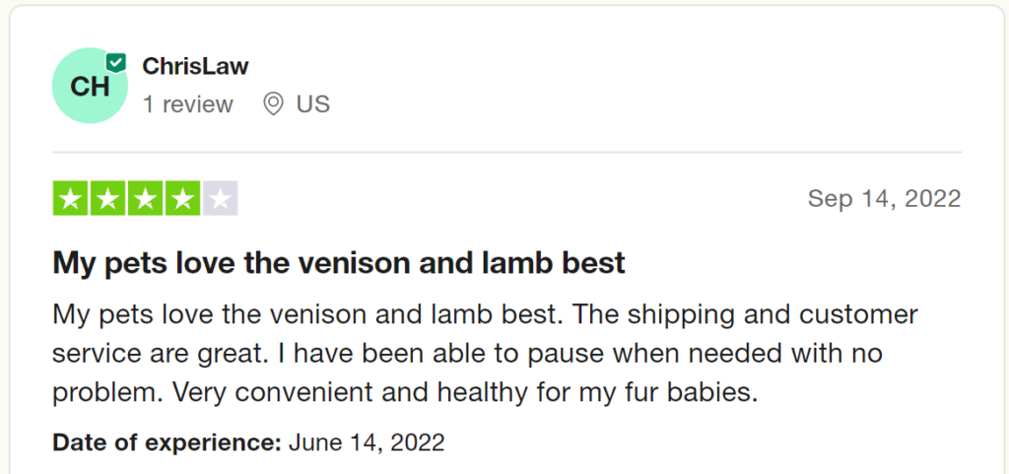Click the June 14, 2022 experience date
This screenshot has width=1009, height=474.
pyautogui.click(x=367, y=442)
